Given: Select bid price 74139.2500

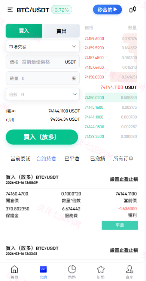Looking at the screenshot, I should (x=94, y=136).
